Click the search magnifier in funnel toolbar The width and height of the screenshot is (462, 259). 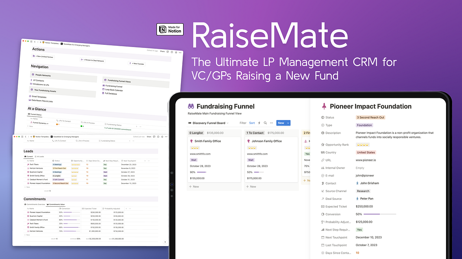click(x=265, y=123)
